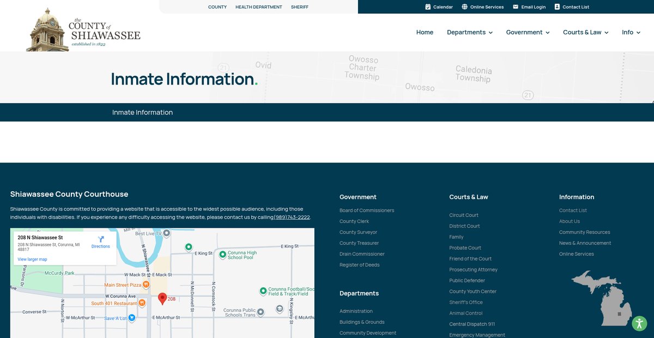Open the Calendar icon in top bar

428,7
